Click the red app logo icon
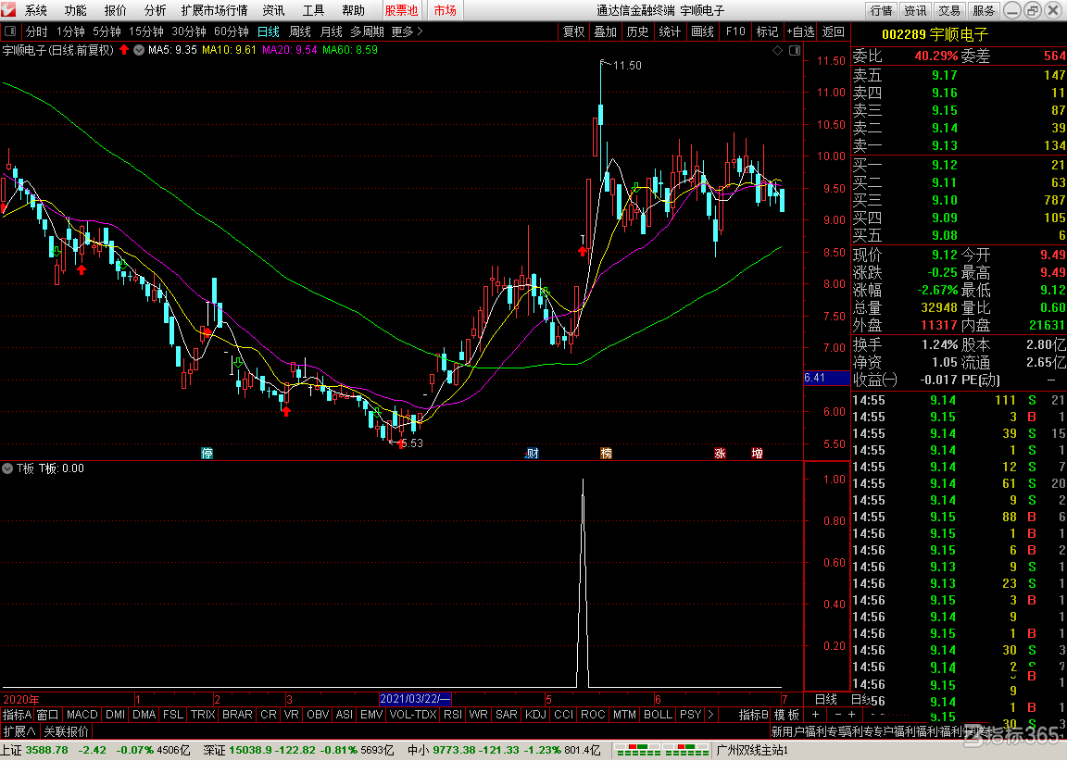The height and width of the screenshot is (761, 1067). click(x=8, y=10)
